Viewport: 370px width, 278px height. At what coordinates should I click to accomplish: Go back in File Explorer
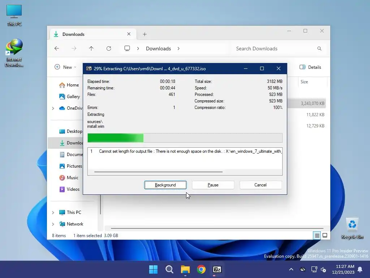point(57,49)
